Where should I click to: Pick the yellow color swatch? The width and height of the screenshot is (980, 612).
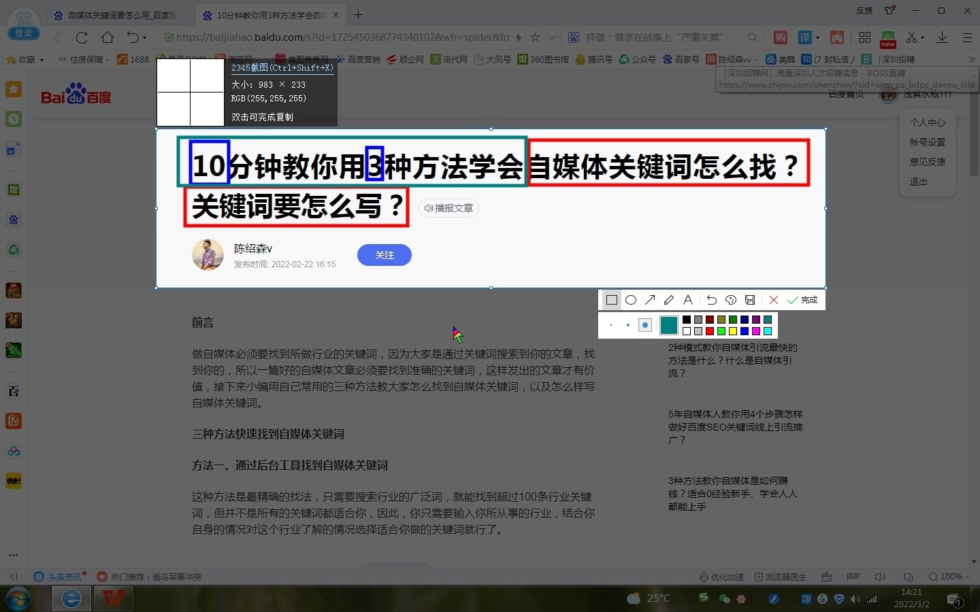pyautogui.click(x=733, y=331)
